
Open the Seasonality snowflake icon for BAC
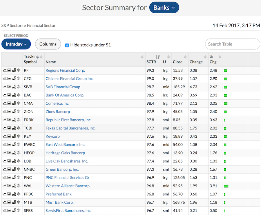(x=19, y=95)
